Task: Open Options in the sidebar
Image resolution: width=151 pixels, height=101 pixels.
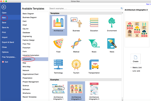Action: pyautogui.click(x=5, y=52)
